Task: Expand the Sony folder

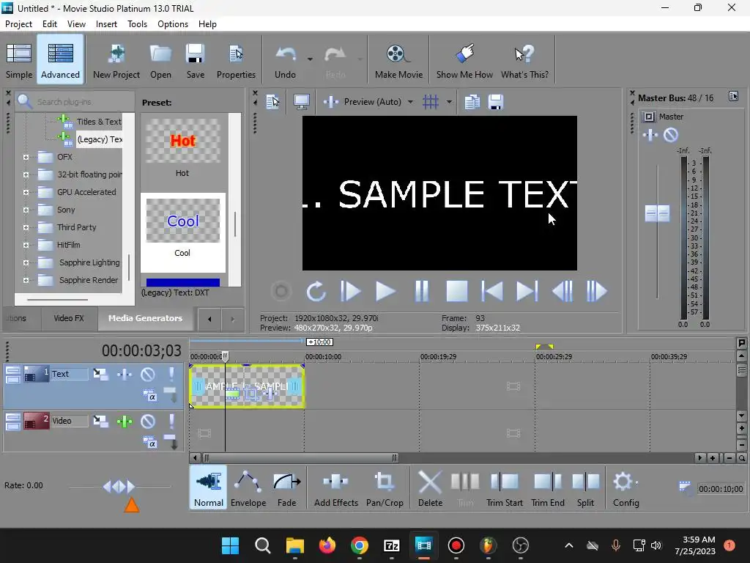Action: click(x=26, y=210)
